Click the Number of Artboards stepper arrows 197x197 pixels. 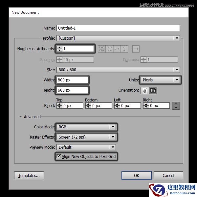59,49
